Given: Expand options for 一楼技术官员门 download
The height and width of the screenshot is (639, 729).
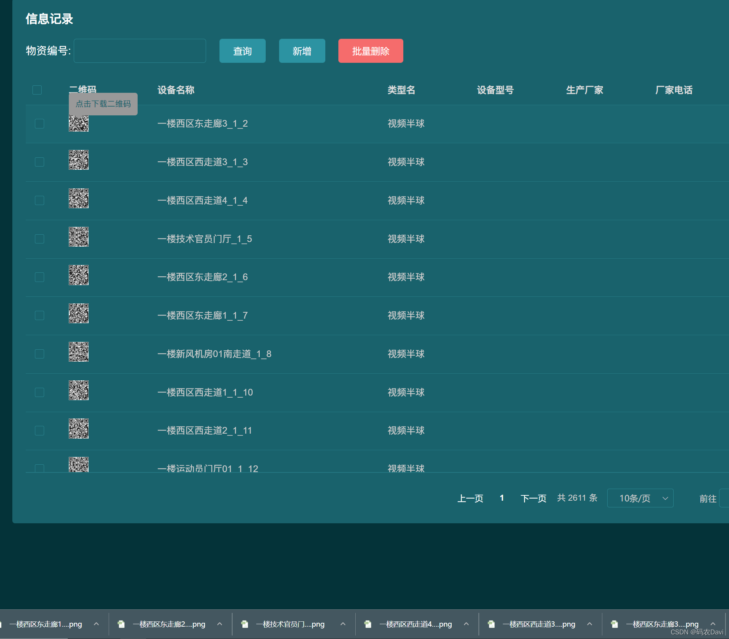Looking at the screenshot, I should tap(343, 624).
